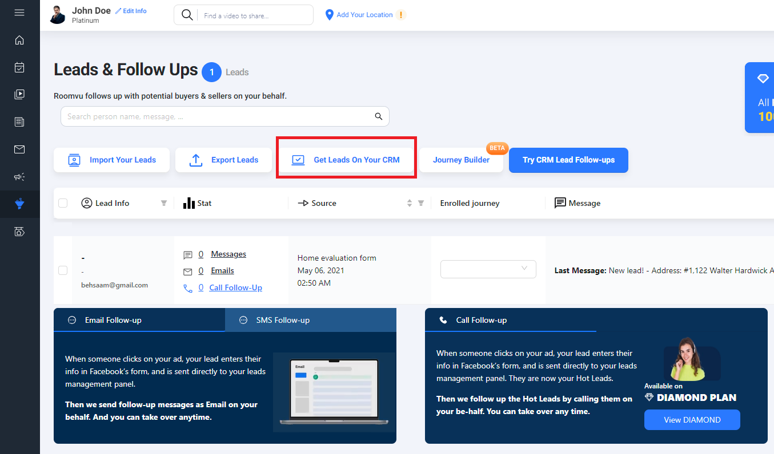Viewport: 774px width, 454px height.
Task: Go to Home via sidebar icon
Action: pyautogui.click(x=19, y=40)
